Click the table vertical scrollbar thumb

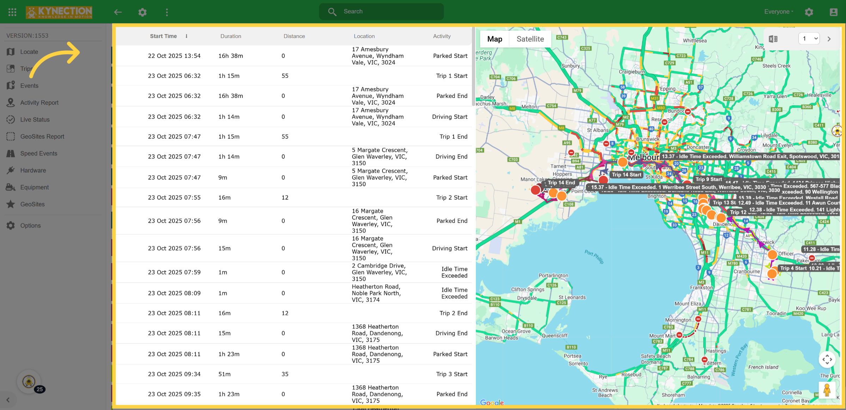473,67
